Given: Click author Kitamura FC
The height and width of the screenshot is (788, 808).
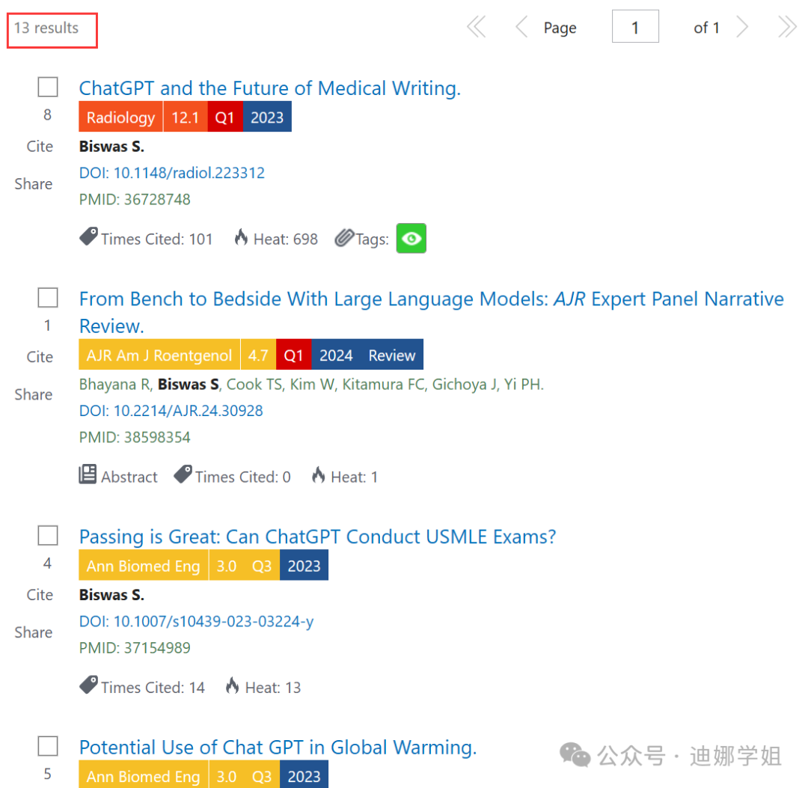Looking at the screenshot, I should pyautogui.click(x=383, y=385).
